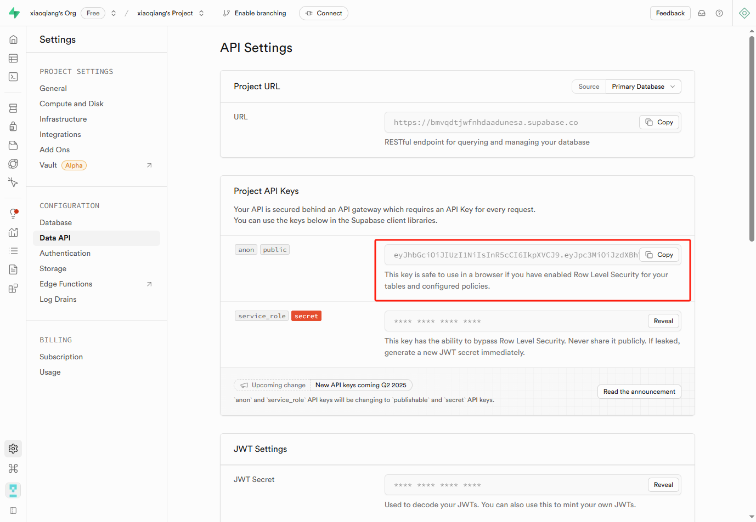Open Edge Functions configuration entry
The image size is (756, 522).
tap(66, 284)
